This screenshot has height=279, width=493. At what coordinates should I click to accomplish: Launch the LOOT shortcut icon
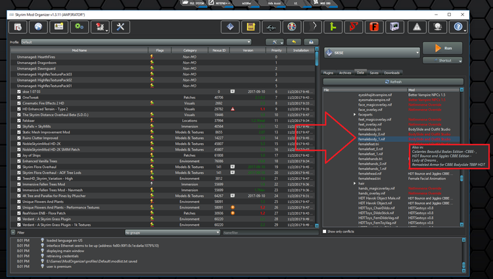[250, 27]
